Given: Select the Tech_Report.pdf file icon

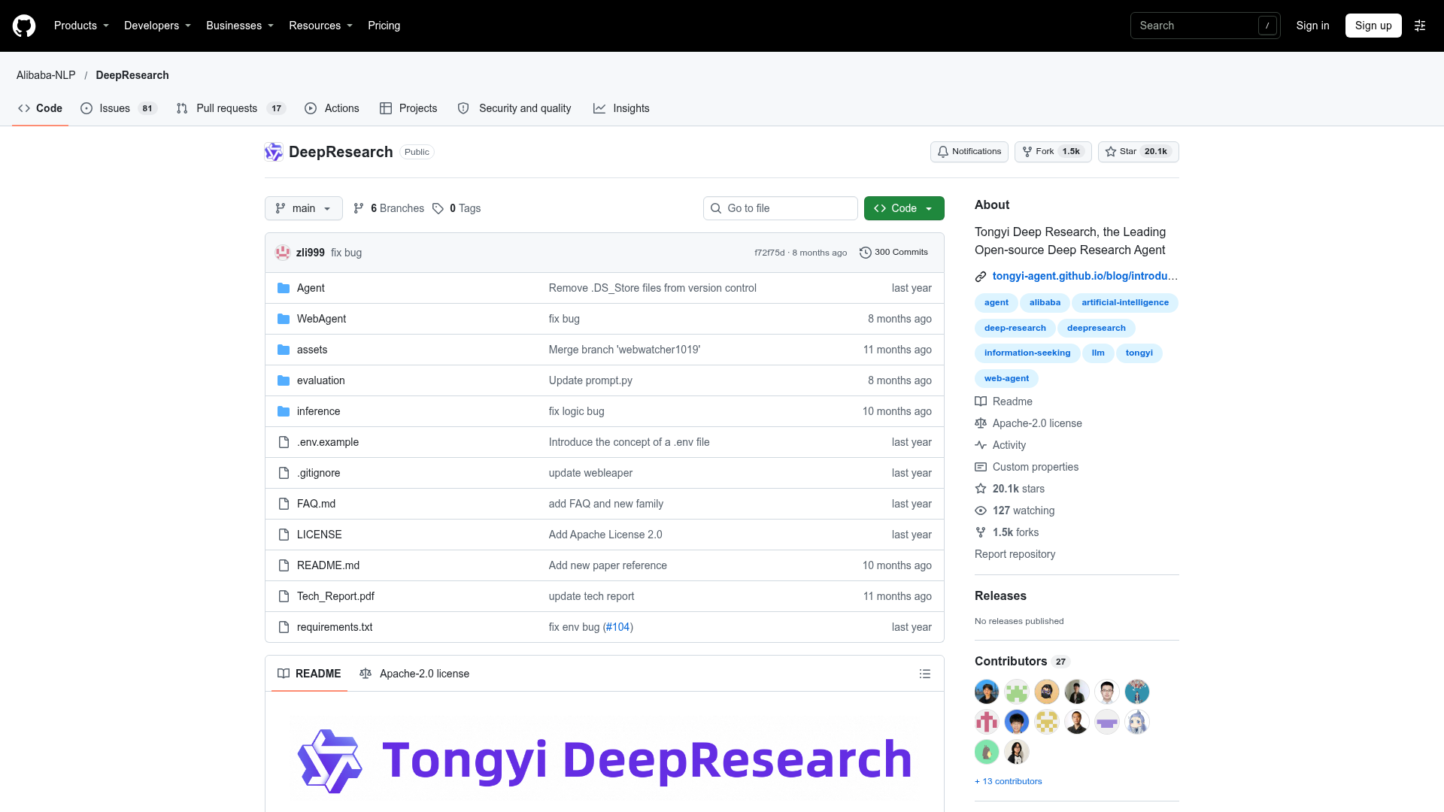Looking at the screenshot, I should [284, 596].
